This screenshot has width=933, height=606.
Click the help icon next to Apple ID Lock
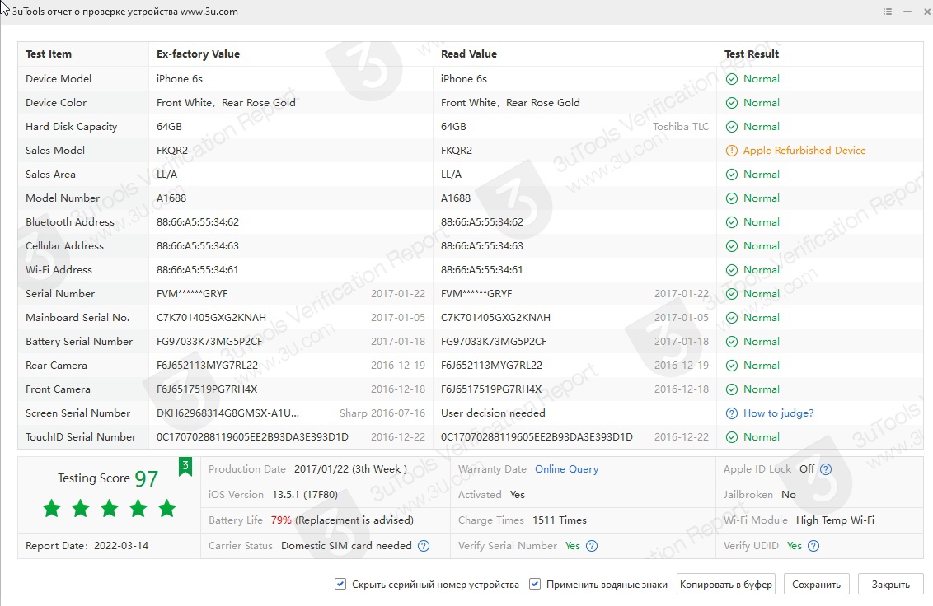[x=826, y=469]
